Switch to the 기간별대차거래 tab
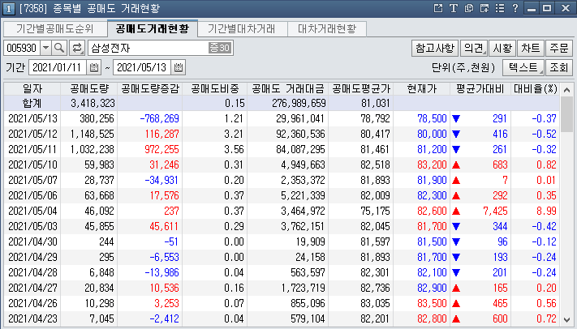Image resolution: width=577 pixels, height=329 pixels. point(242,28)
